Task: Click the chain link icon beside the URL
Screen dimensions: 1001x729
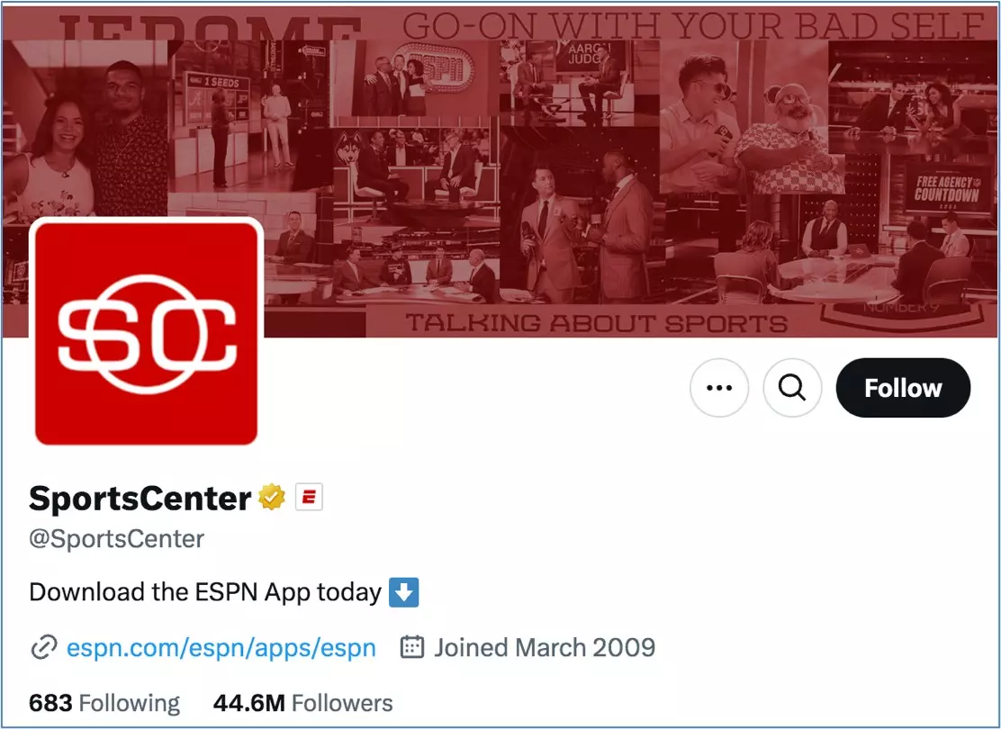Action: [x=44, y=648]
